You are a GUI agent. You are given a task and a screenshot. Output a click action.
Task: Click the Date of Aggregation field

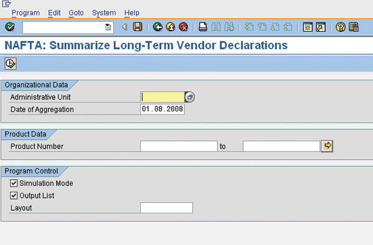[x=162, y=109]
